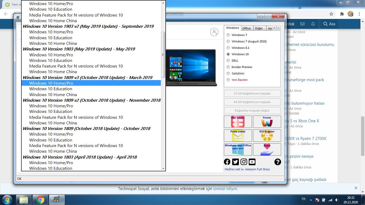Select Windows 10 Education under 1809 v2

click(91, 112)
